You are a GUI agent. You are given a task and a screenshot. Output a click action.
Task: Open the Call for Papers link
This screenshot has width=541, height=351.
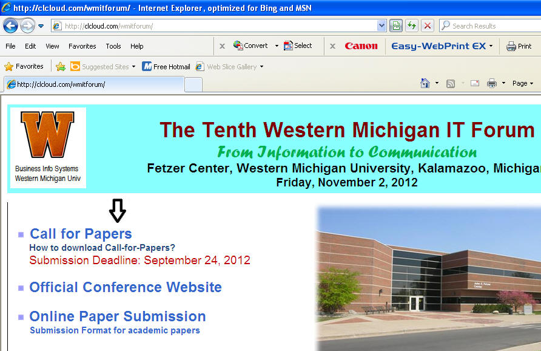(81, 234)
